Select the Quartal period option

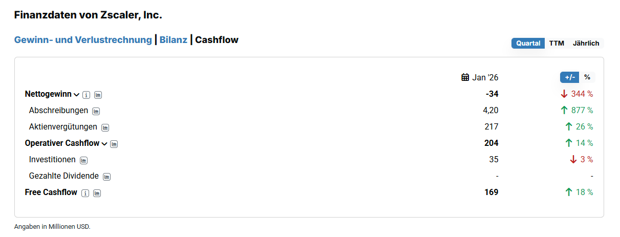(x=528, y=44)
